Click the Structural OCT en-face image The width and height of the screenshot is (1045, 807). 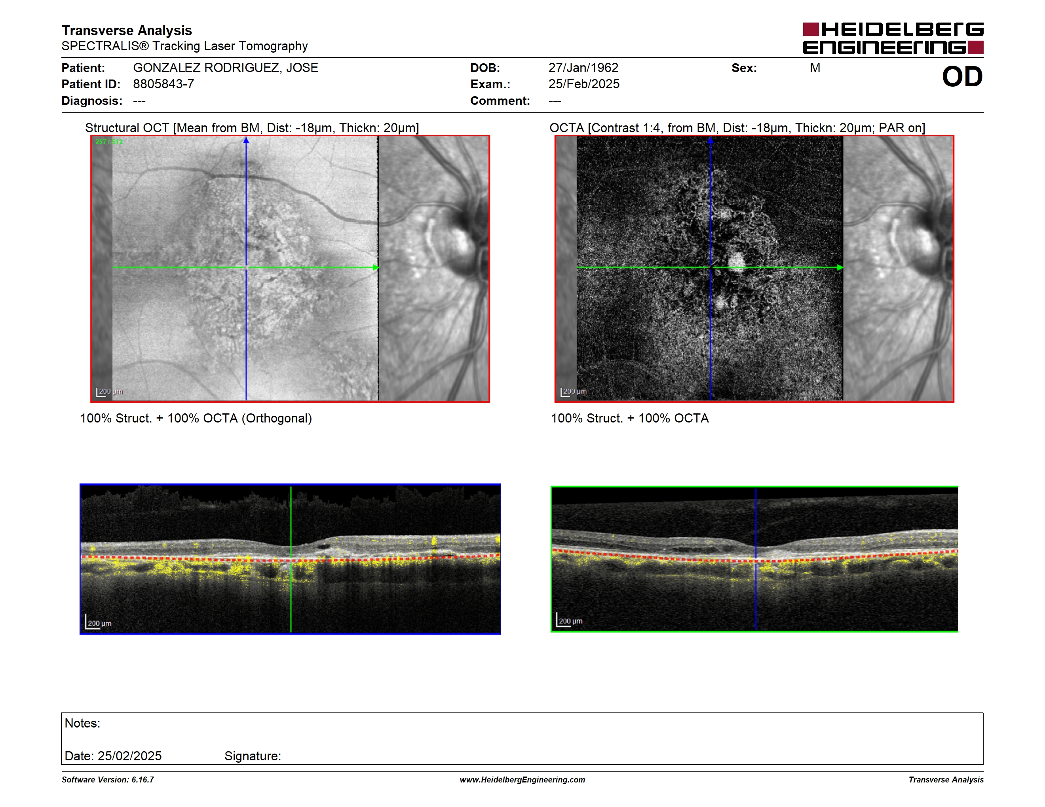point(290,269)
